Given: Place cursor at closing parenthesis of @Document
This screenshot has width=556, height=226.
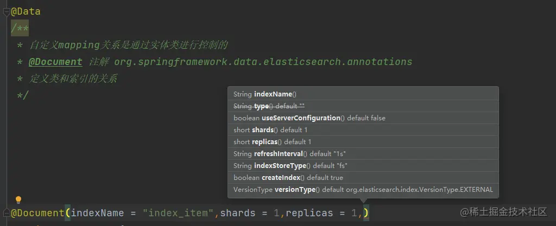Looking at the screenshot, I should click(x=366, y=213).
